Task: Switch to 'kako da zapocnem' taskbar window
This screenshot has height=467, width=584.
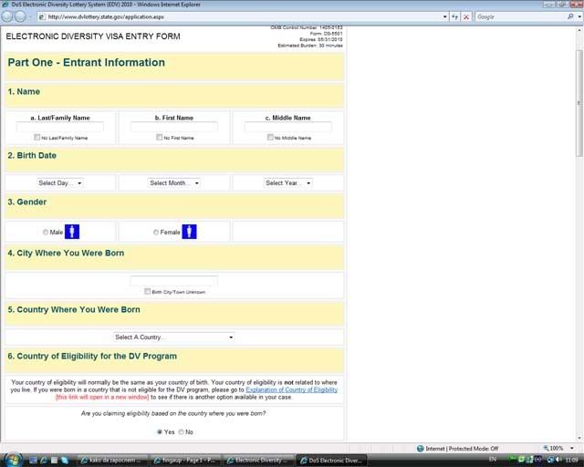Action: point(109,461)
